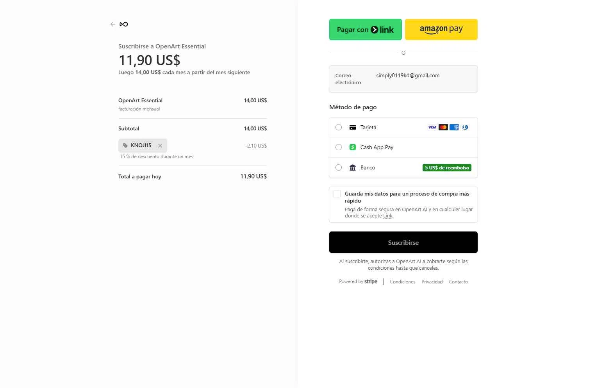Click the 5 US$ de reembolso badge
Screen dimensions: 596x388
447,168
